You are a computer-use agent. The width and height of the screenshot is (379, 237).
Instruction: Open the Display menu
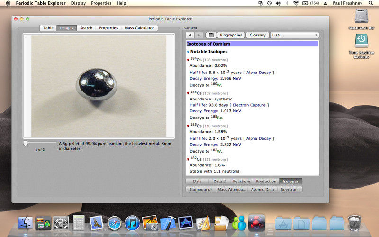pyautogui.click(x=78, y=3)
